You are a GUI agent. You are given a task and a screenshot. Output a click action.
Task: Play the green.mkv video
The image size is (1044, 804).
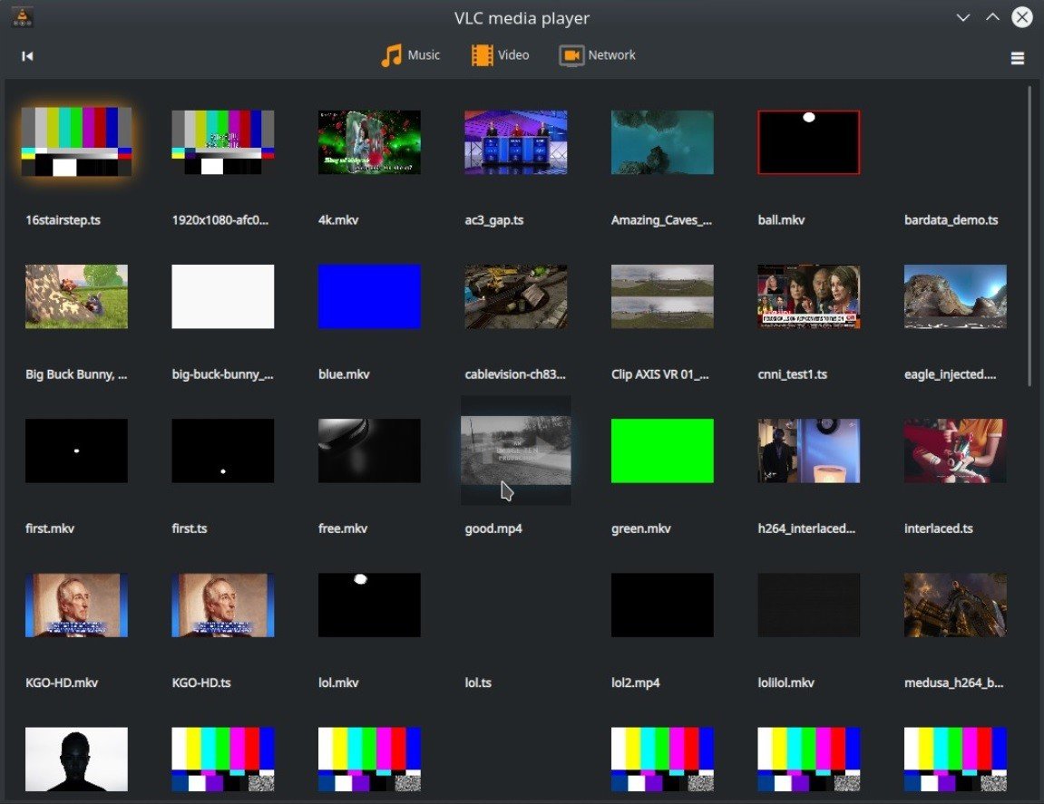(662, 450)
